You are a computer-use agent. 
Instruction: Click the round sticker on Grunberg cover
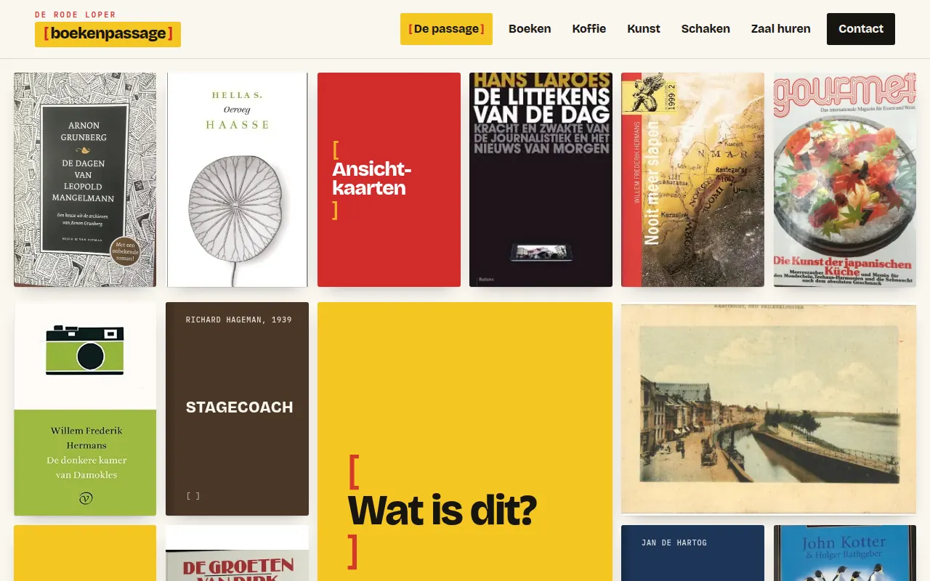(x=125, y=251)
